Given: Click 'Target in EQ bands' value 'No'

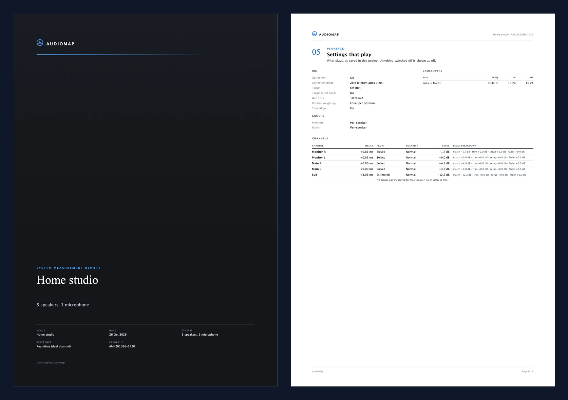Looking at the screenshot, I should click(x=352, y=93).
